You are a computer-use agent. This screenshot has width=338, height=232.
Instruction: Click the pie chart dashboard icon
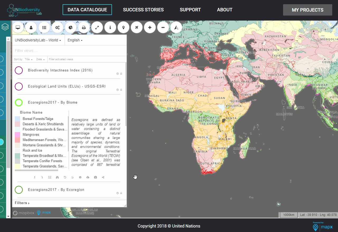pyautogui.click(x=71, y=27)
